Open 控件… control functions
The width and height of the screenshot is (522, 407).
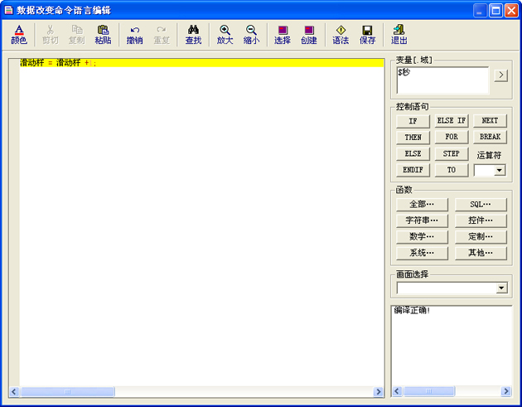coord(481,220)
